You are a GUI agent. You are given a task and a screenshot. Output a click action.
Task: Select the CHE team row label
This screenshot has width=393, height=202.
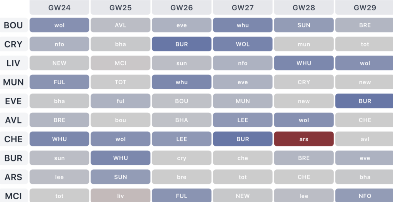pyautogui.click(x=13, y=139)
